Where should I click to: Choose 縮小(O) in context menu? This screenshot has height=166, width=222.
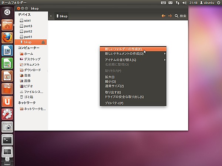133,82
